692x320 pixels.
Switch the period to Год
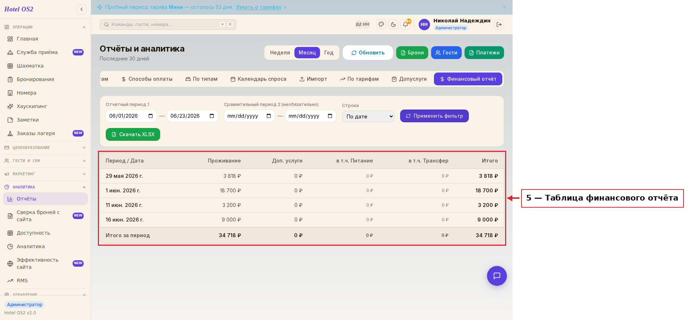(329, 53)
